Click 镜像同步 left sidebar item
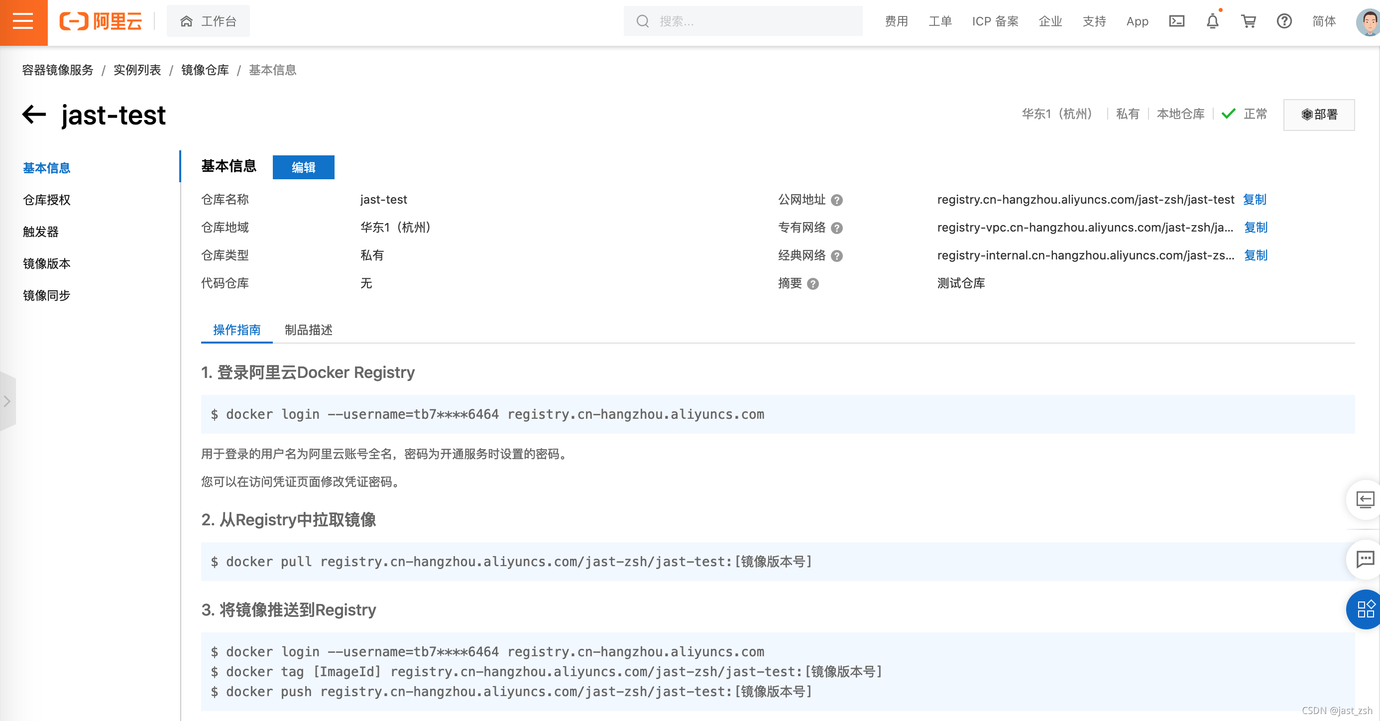This screenshot has width=1380, height=721. pyautogui.click(x=47, y=295)
